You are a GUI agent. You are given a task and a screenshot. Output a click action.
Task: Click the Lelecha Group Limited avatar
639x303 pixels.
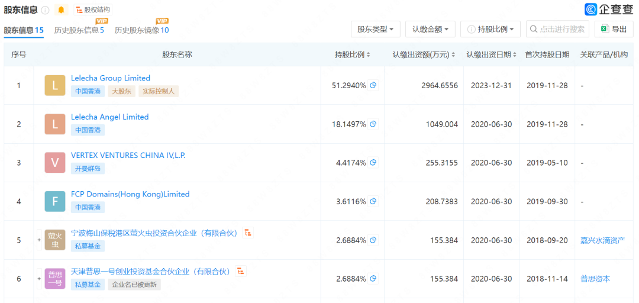point(55,86)
